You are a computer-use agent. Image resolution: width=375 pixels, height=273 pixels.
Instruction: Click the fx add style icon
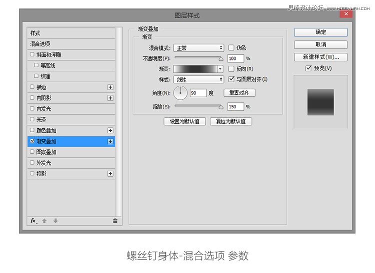[33, 221]
